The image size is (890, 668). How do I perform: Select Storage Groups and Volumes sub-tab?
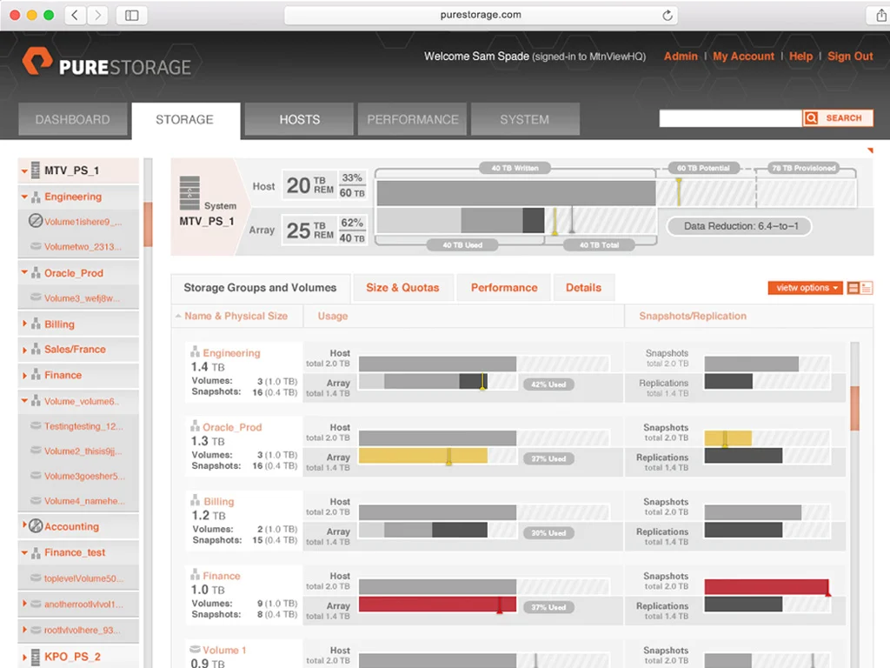click(260, 287)
